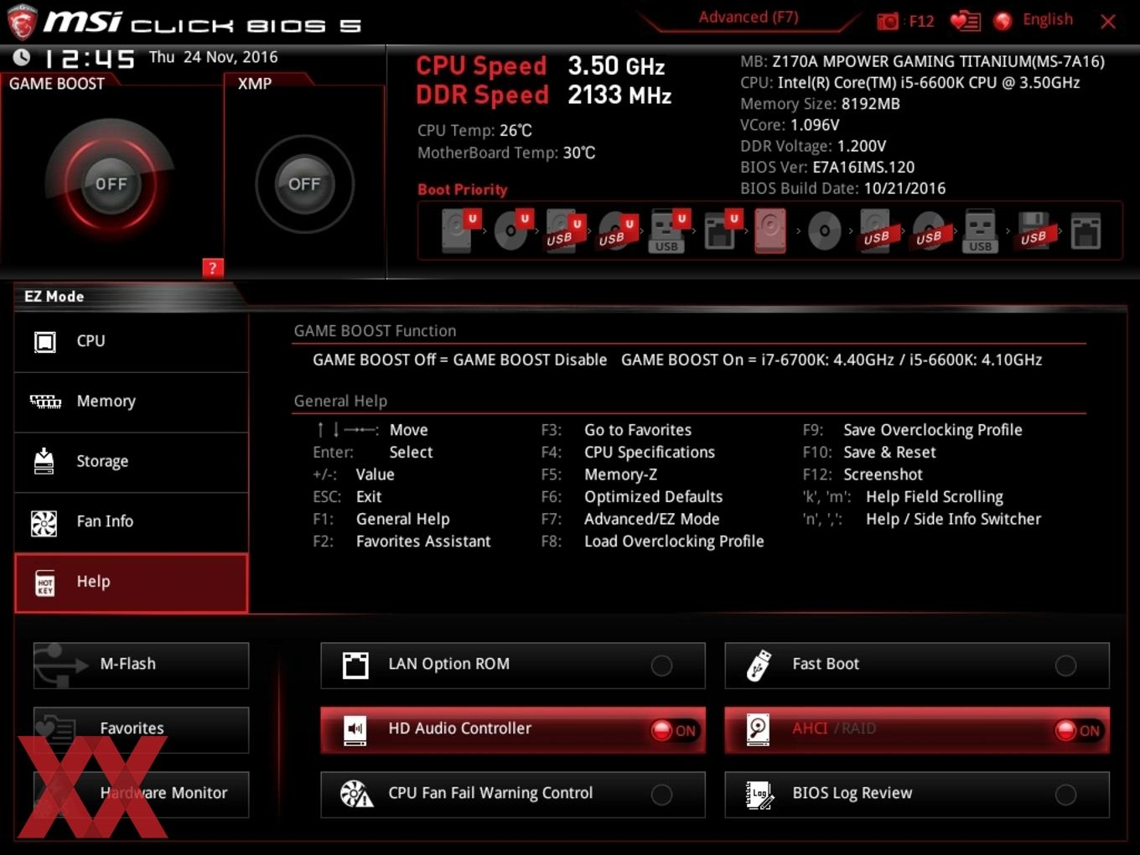
Task: Select the Help section
Action: tap(132, 583)
